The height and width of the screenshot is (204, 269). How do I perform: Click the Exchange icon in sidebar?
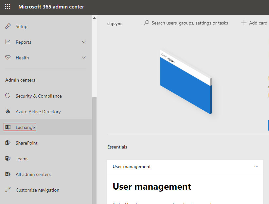8,127
